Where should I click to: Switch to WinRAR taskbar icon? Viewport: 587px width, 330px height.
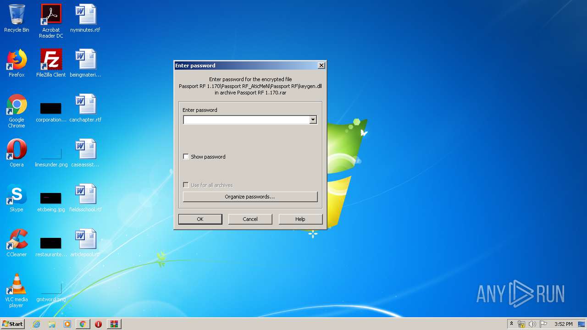[114, 324]
